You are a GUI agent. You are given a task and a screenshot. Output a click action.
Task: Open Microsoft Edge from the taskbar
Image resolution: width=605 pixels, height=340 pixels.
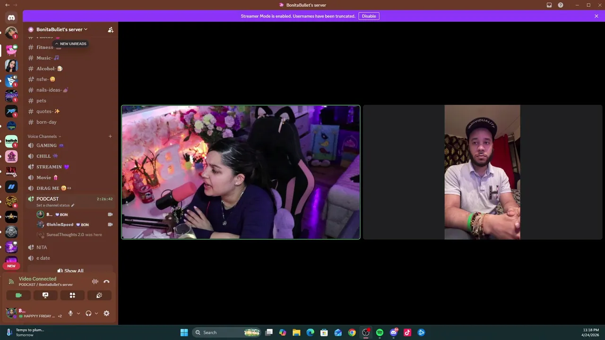click(310, 332)
